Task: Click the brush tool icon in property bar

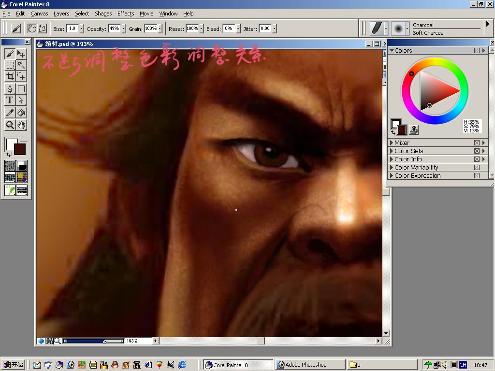Action: 16,29
